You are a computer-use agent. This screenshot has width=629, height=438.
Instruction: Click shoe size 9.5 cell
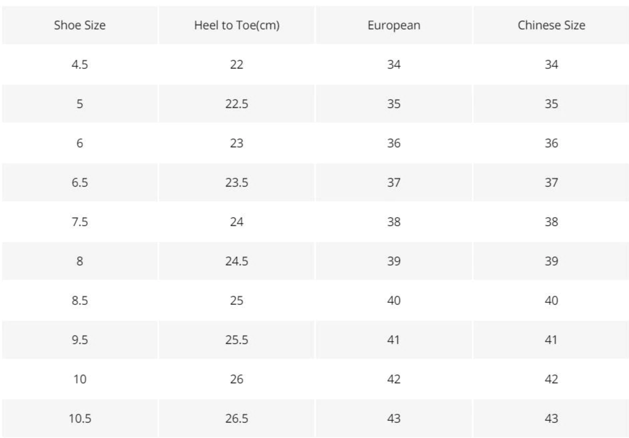[x=80, y=340]
